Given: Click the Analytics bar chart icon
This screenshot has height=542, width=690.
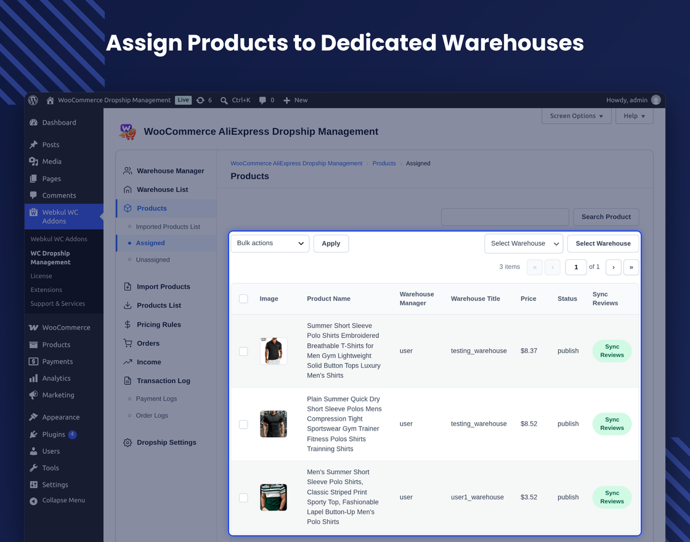Looking at the screenshot, I should (33, 378).
